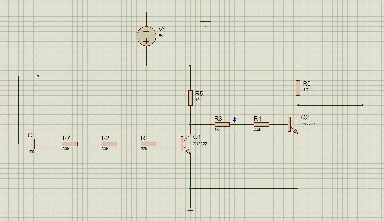Click the C1 label text
Image resolution: width=384 pixels, height=221 pixels.
(x=32, y=135)
